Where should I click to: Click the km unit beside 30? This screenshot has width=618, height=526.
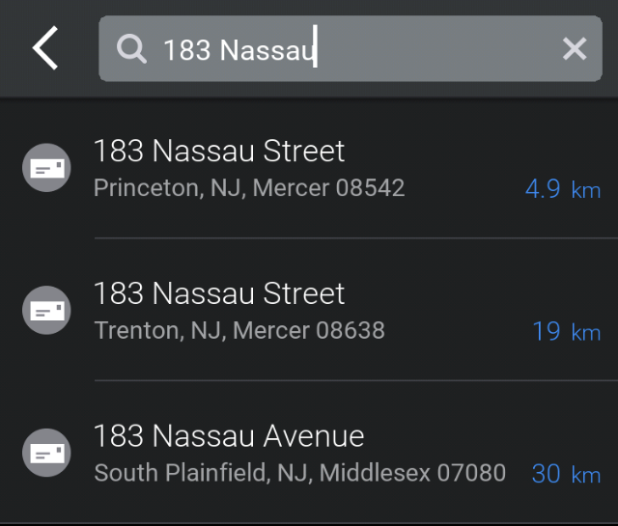[586, 476]
